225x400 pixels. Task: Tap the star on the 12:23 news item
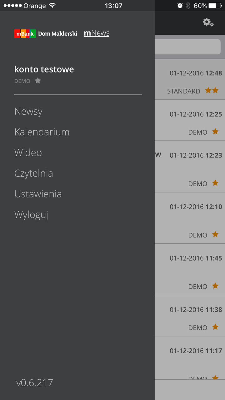(x=215, y=183)
